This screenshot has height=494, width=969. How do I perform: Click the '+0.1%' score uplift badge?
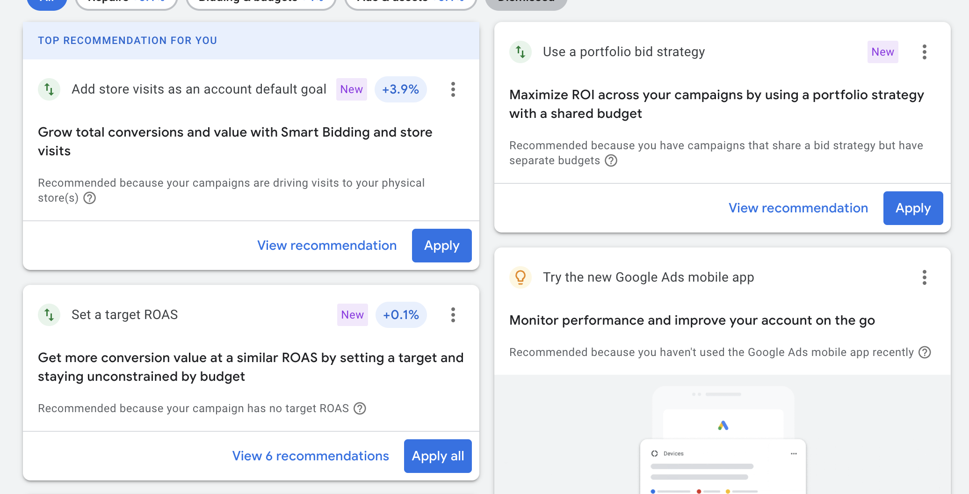click(401, 315)
